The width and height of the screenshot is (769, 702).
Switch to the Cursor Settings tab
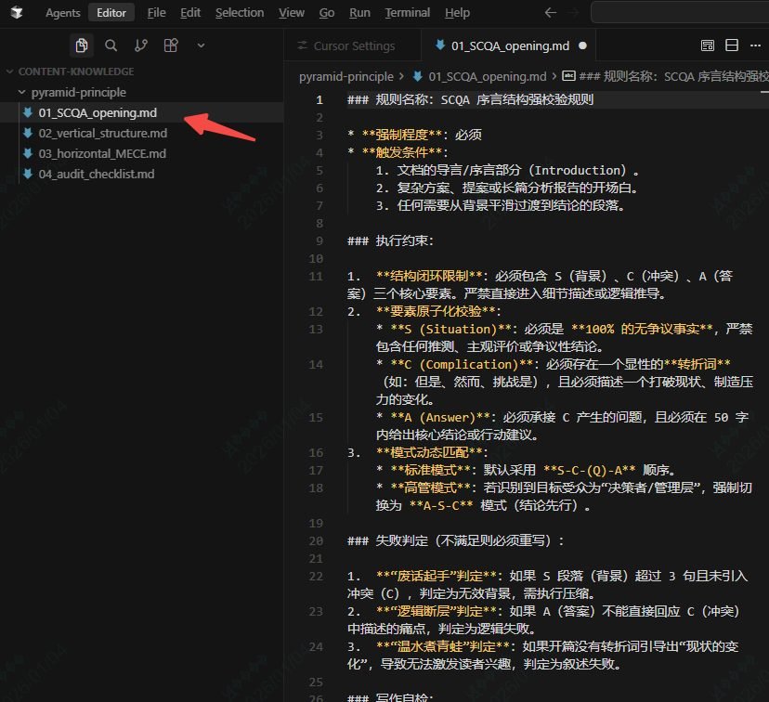click(352, 46)
